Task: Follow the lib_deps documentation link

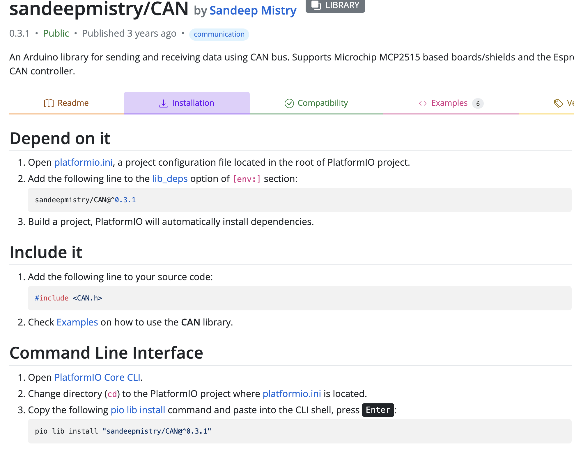Action: [170, 179]
